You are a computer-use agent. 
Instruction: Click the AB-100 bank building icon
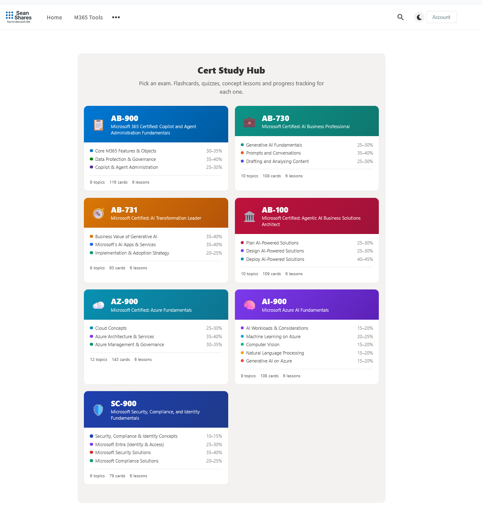pos(249,216)
